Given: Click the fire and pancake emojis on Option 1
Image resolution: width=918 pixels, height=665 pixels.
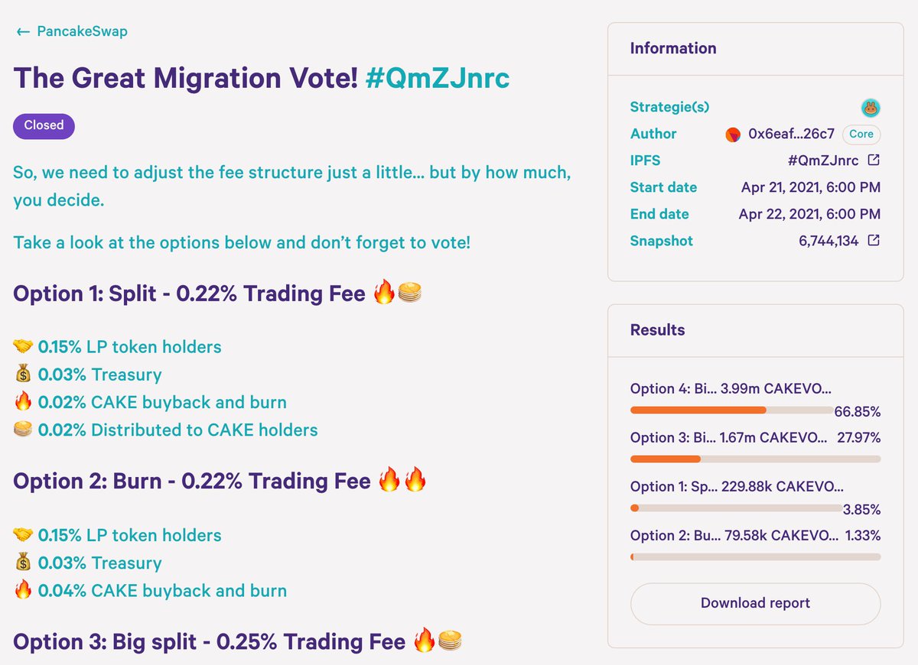Looking at the screenshot, I should click(397, 293).
